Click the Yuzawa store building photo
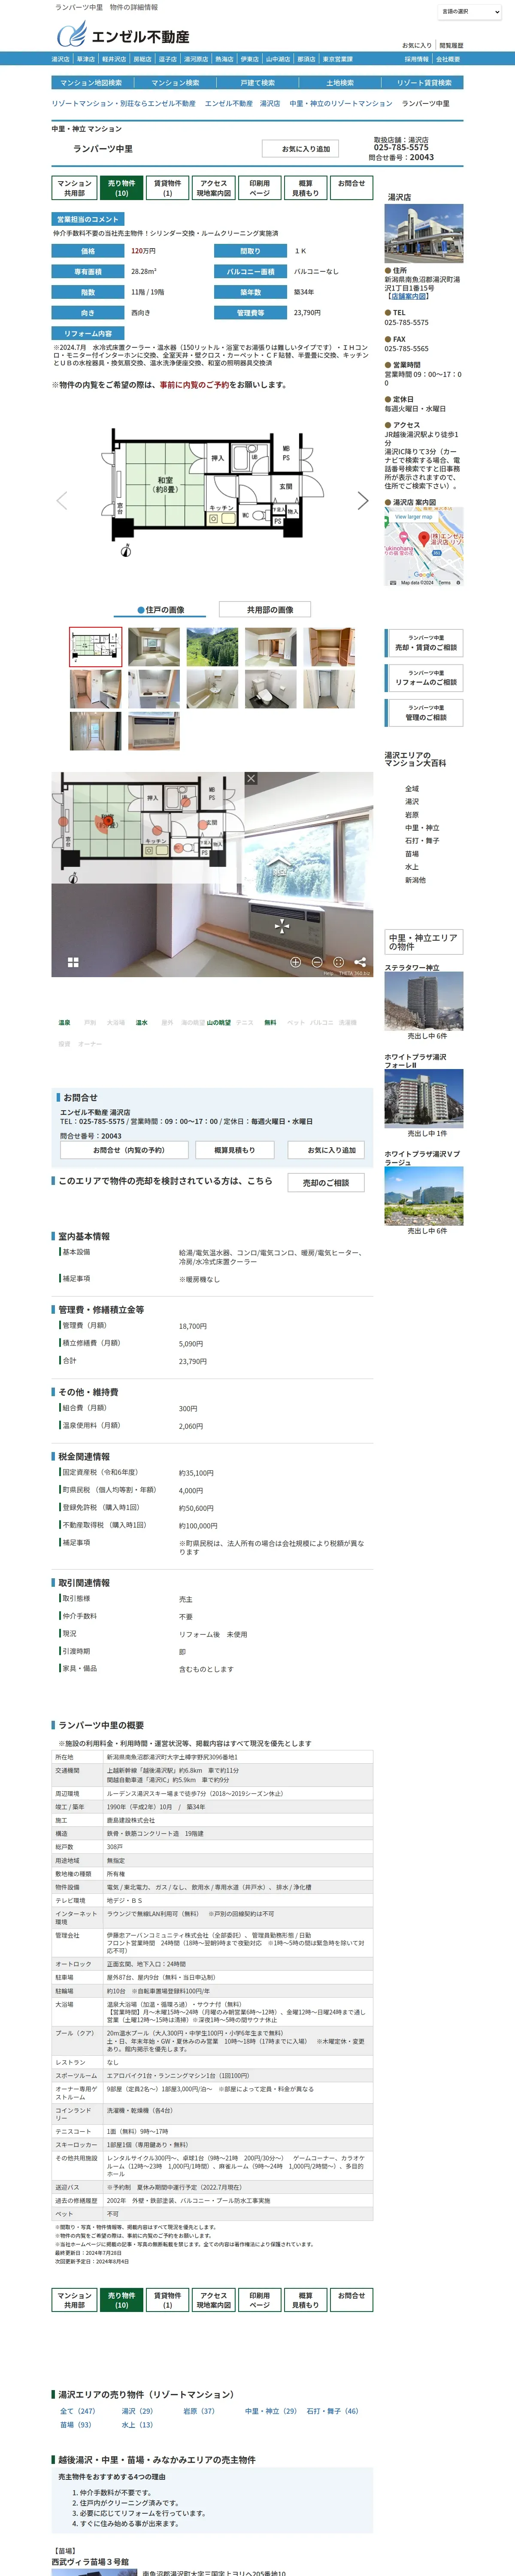515x2576 pixels. pos(424,233)
